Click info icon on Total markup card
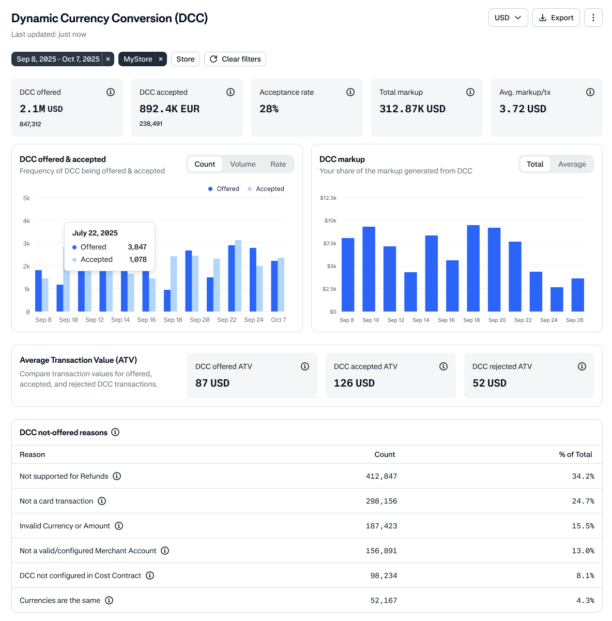The height and width of the screenshot is (621, 612). 470,92
